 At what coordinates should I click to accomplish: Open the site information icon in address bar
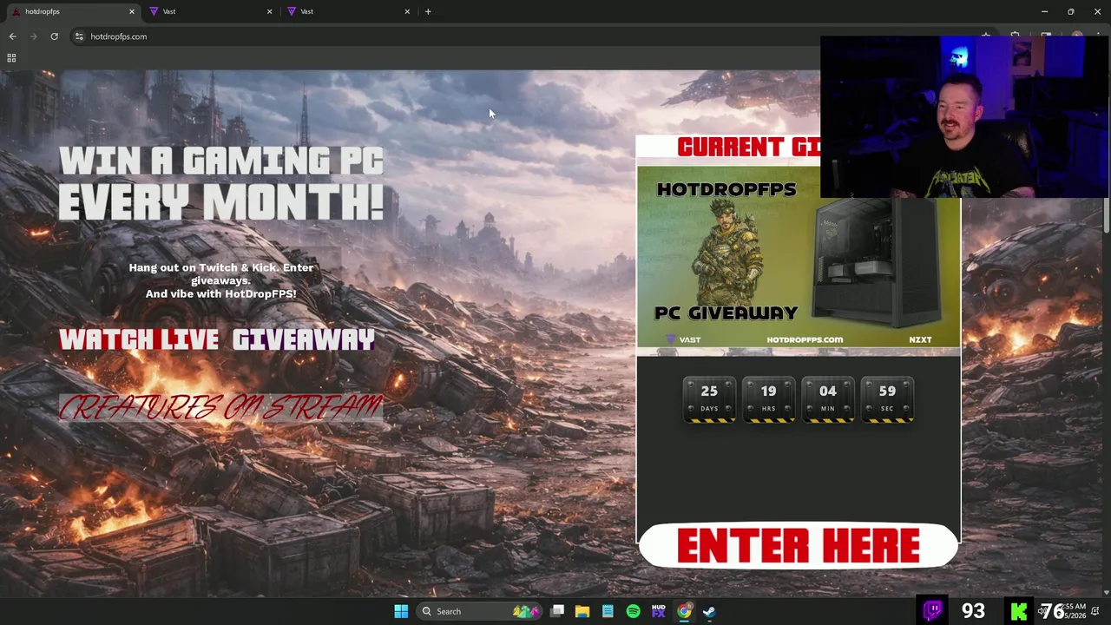tap(79, 36)
